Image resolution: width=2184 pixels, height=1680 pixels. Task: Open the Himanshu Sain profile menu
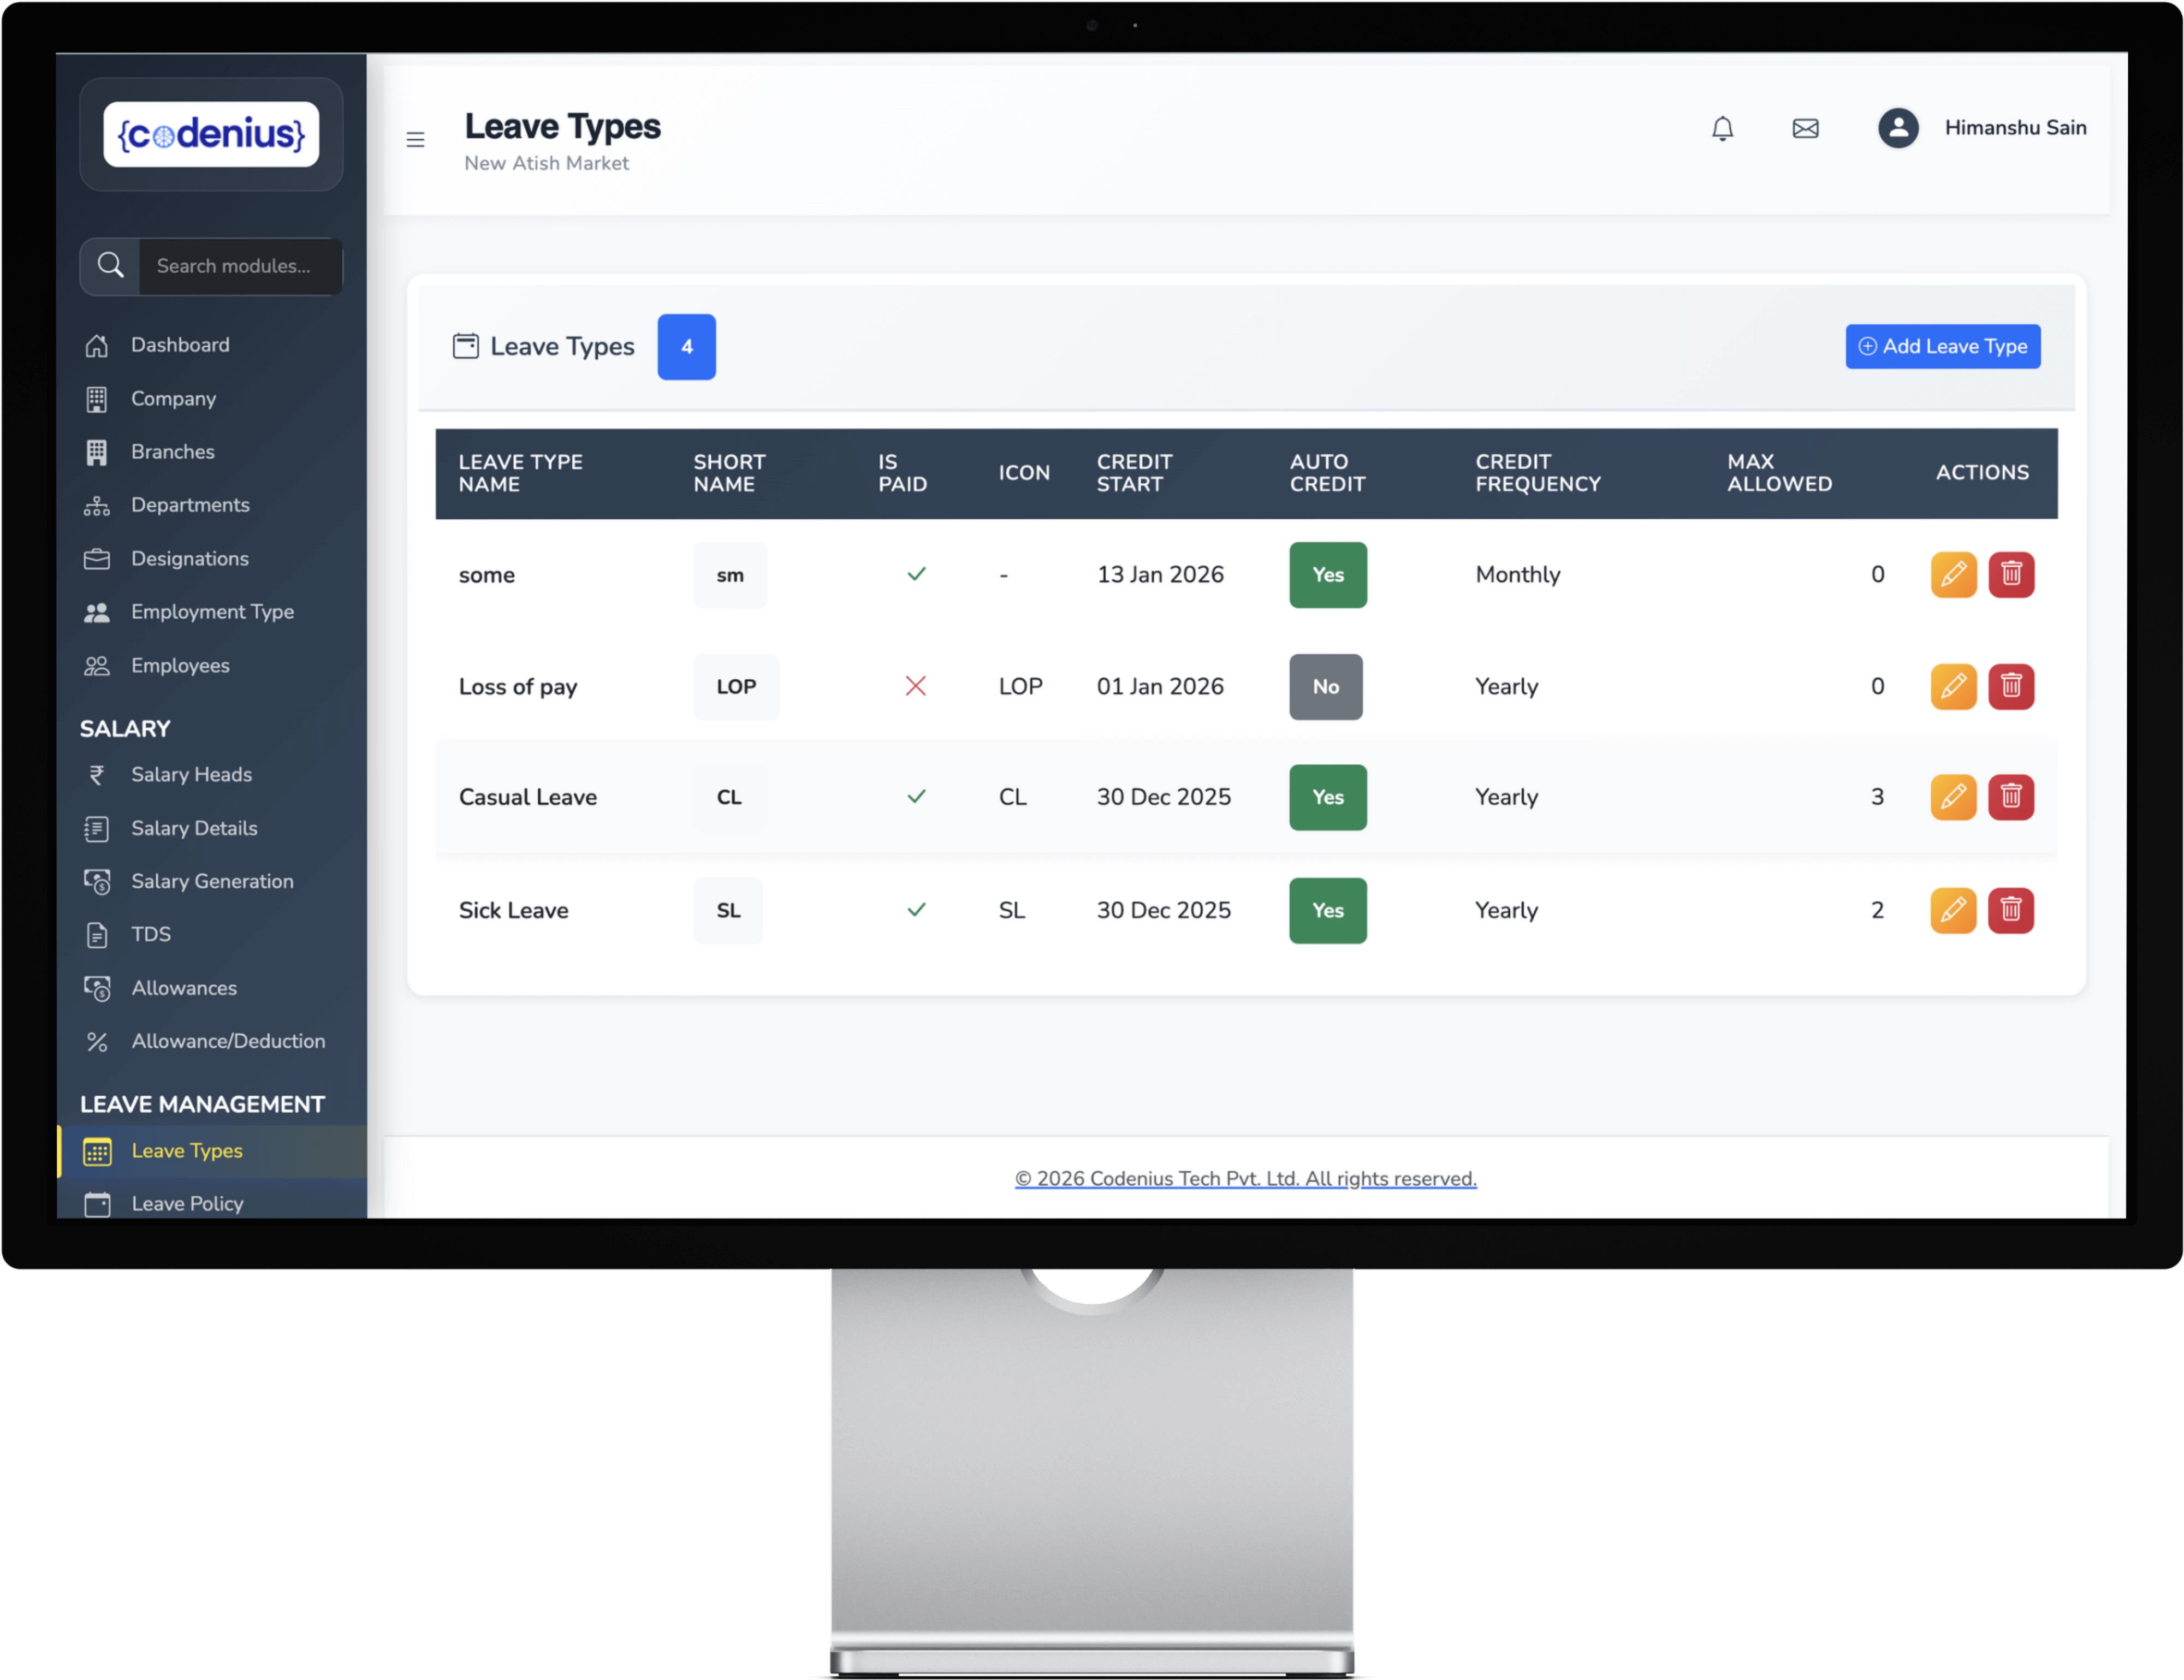[x=2014, y=128]
